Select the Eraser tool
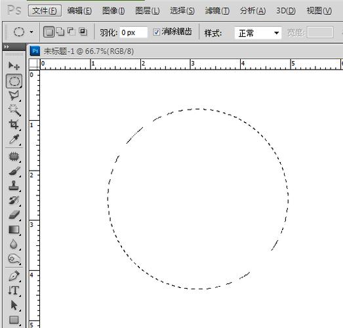The width and height of the screenshot is (343, 328). click(14, 215)
